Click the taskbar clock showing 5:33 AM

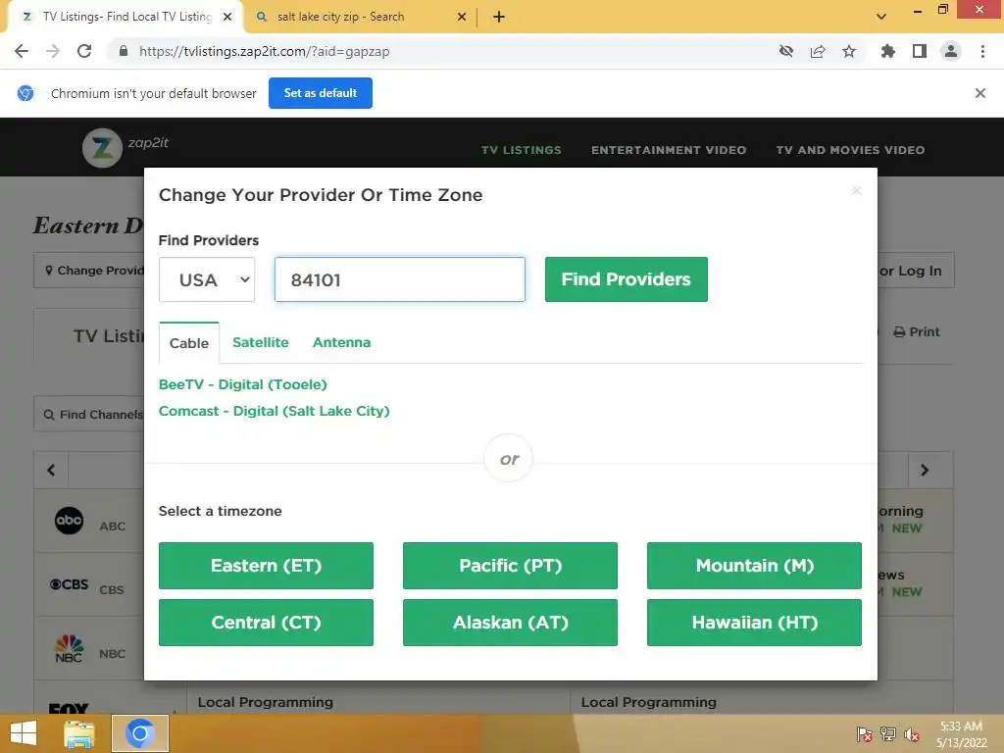point(961,733)
